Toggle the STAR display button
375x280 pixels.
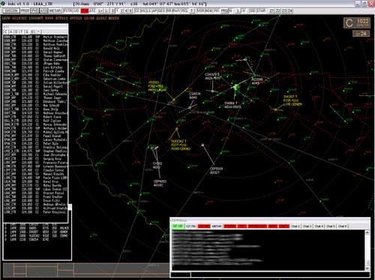pos(261,11)
